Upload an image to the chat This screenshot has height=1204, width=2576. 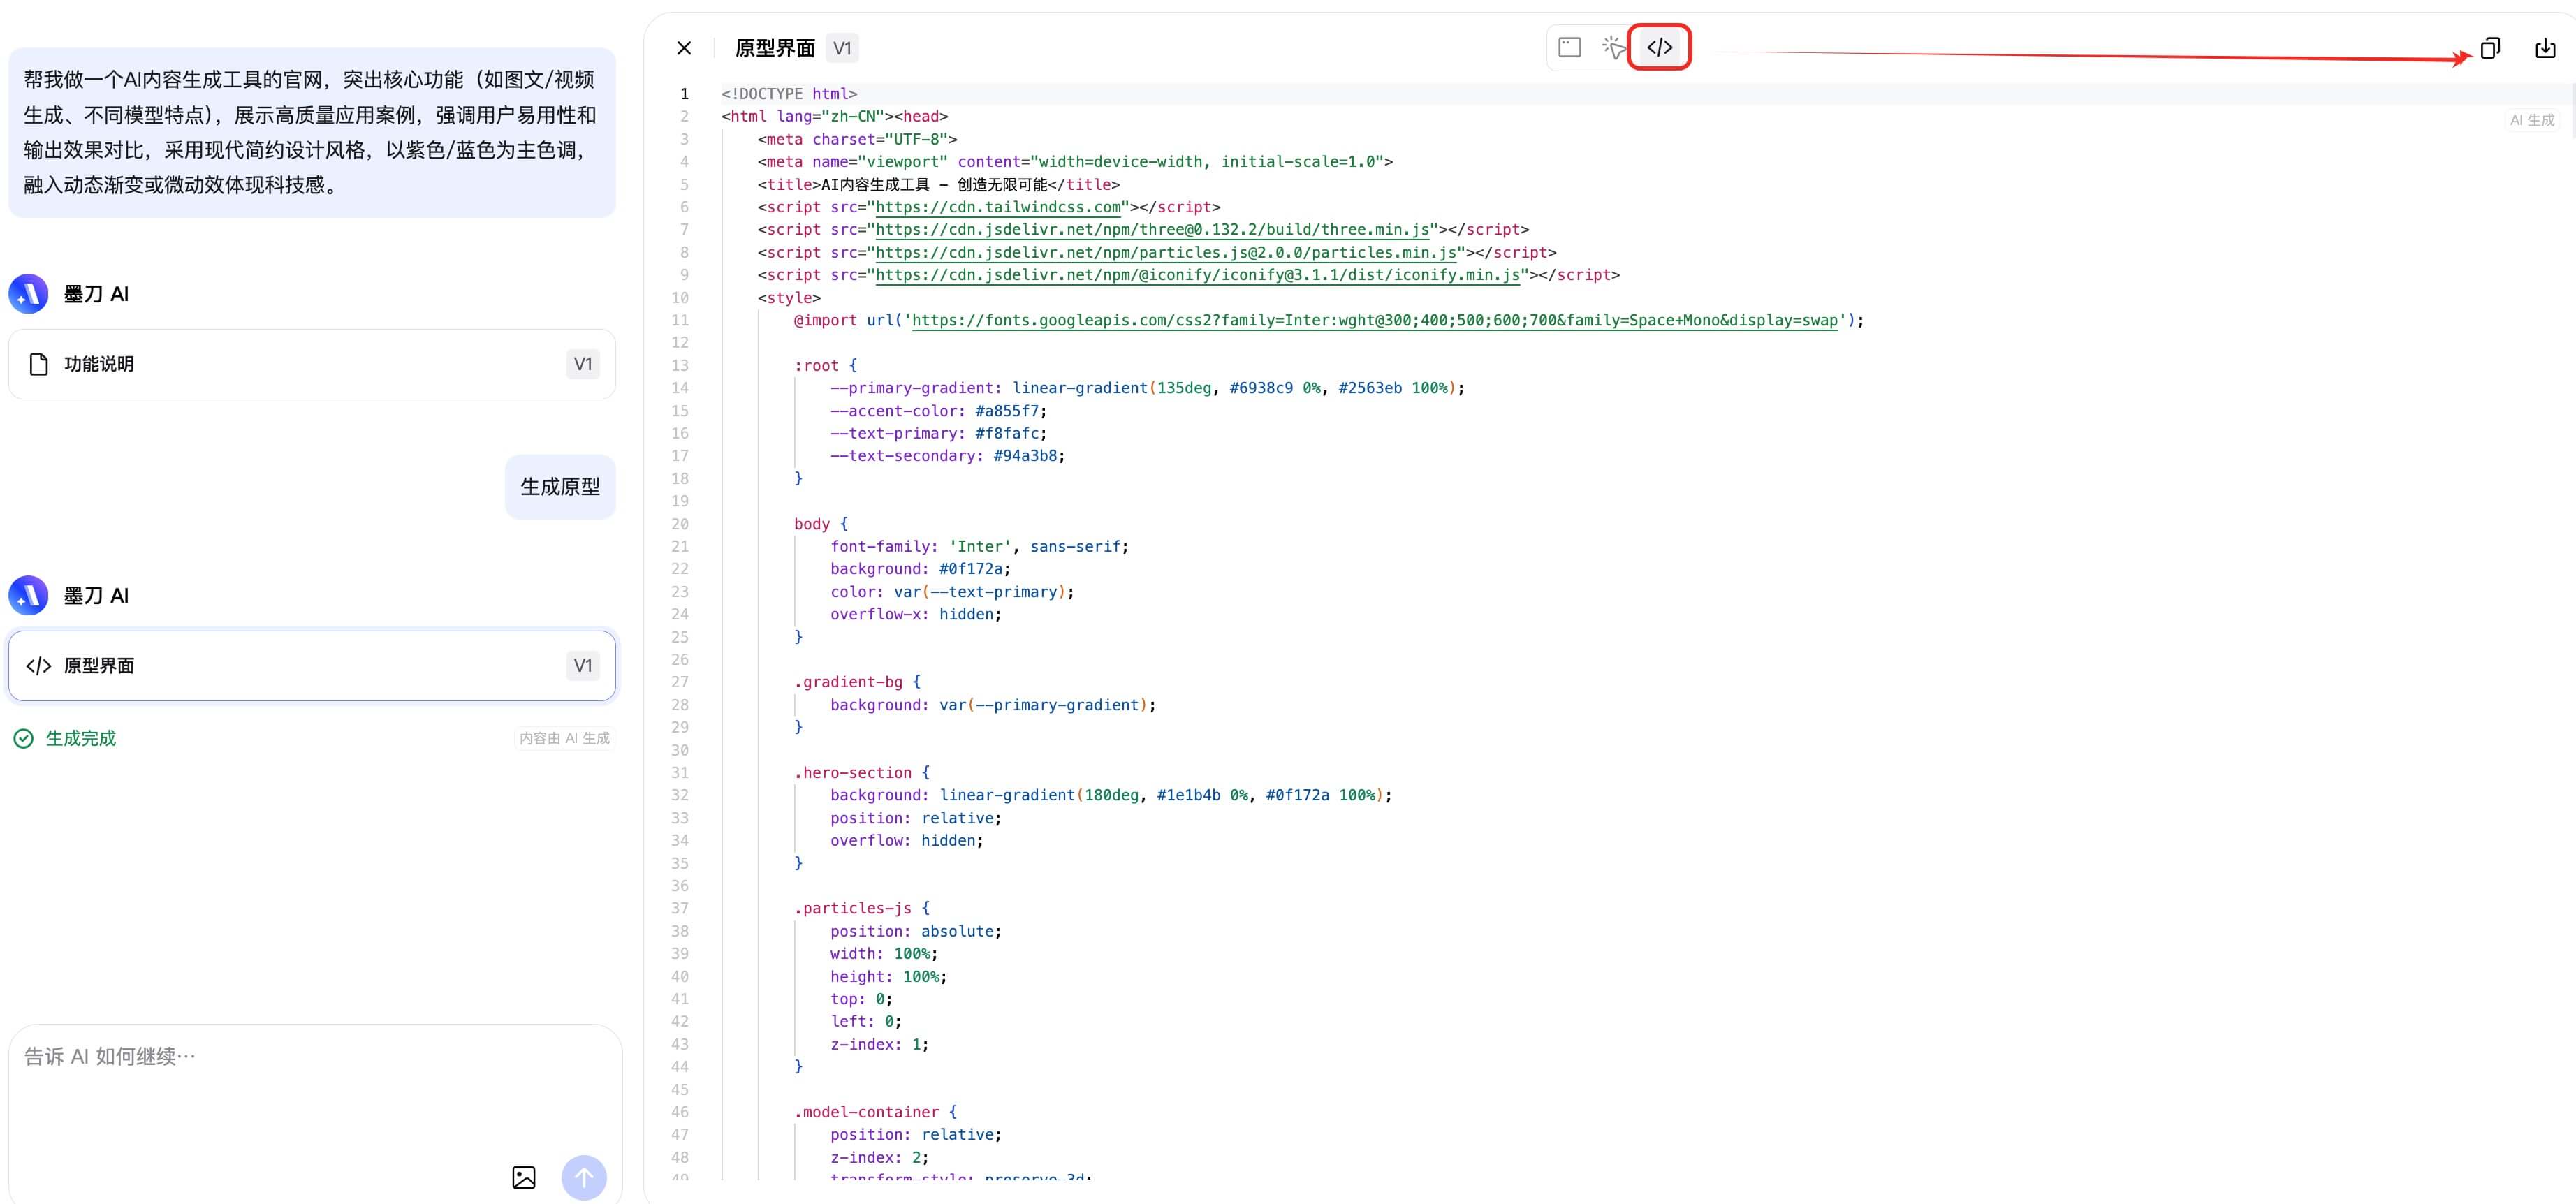(523, 1177)
